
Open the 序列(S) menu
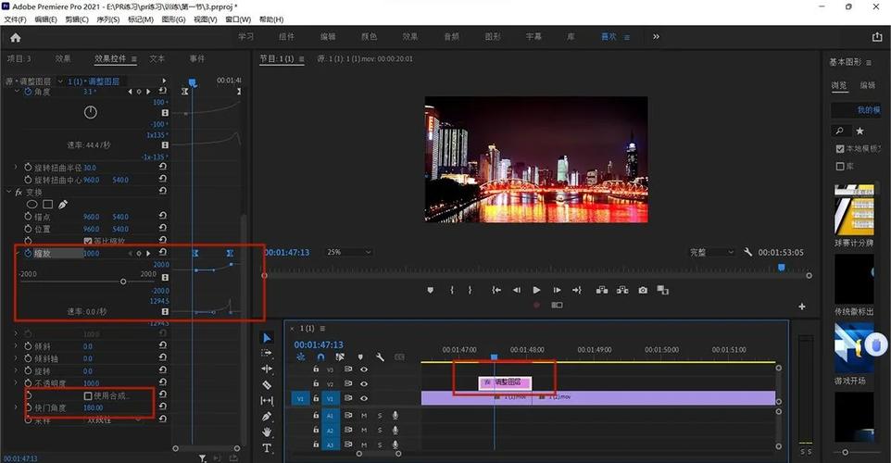point(108,19)
